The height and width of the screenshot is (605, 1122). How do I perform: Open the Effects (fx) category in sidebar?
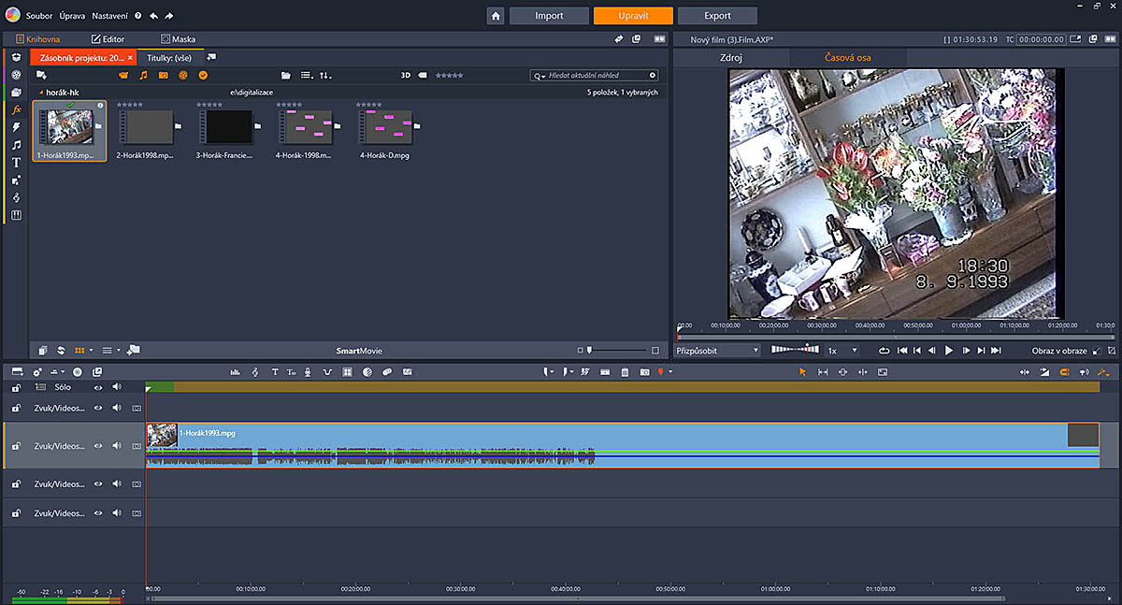click(17, 109)
